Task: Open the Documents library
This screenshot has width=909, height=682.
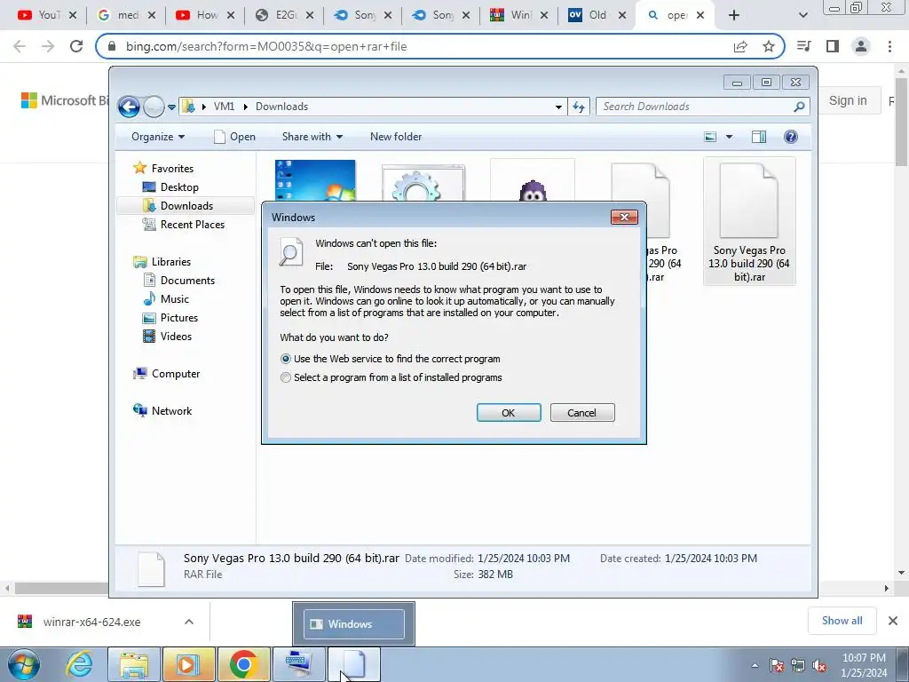Action: 187,281
